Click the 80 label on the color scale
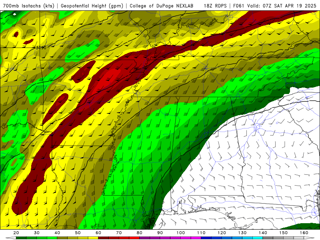Screen dimensions: 320x240 click(139, 233)
